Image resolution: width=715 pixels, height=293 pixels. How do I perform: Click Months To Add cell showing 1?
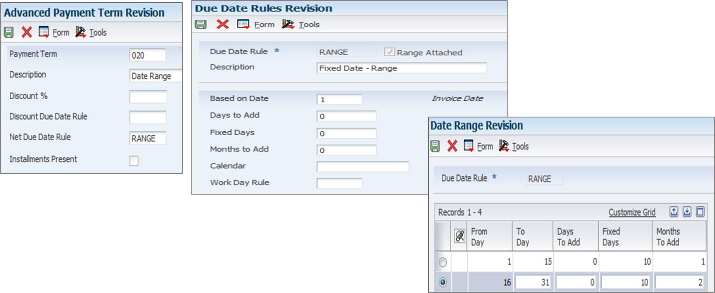(x=680, y=262)
